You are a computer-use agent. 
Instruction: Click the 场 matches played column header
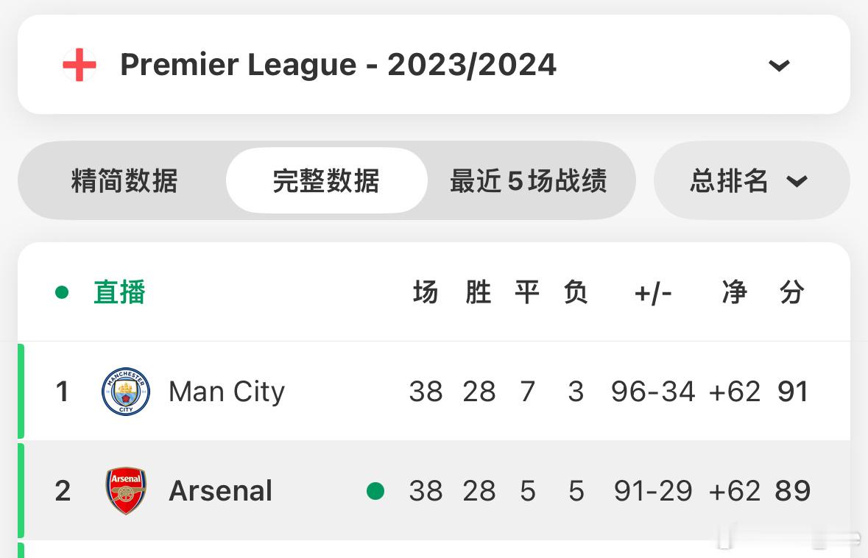click(425, 292)
